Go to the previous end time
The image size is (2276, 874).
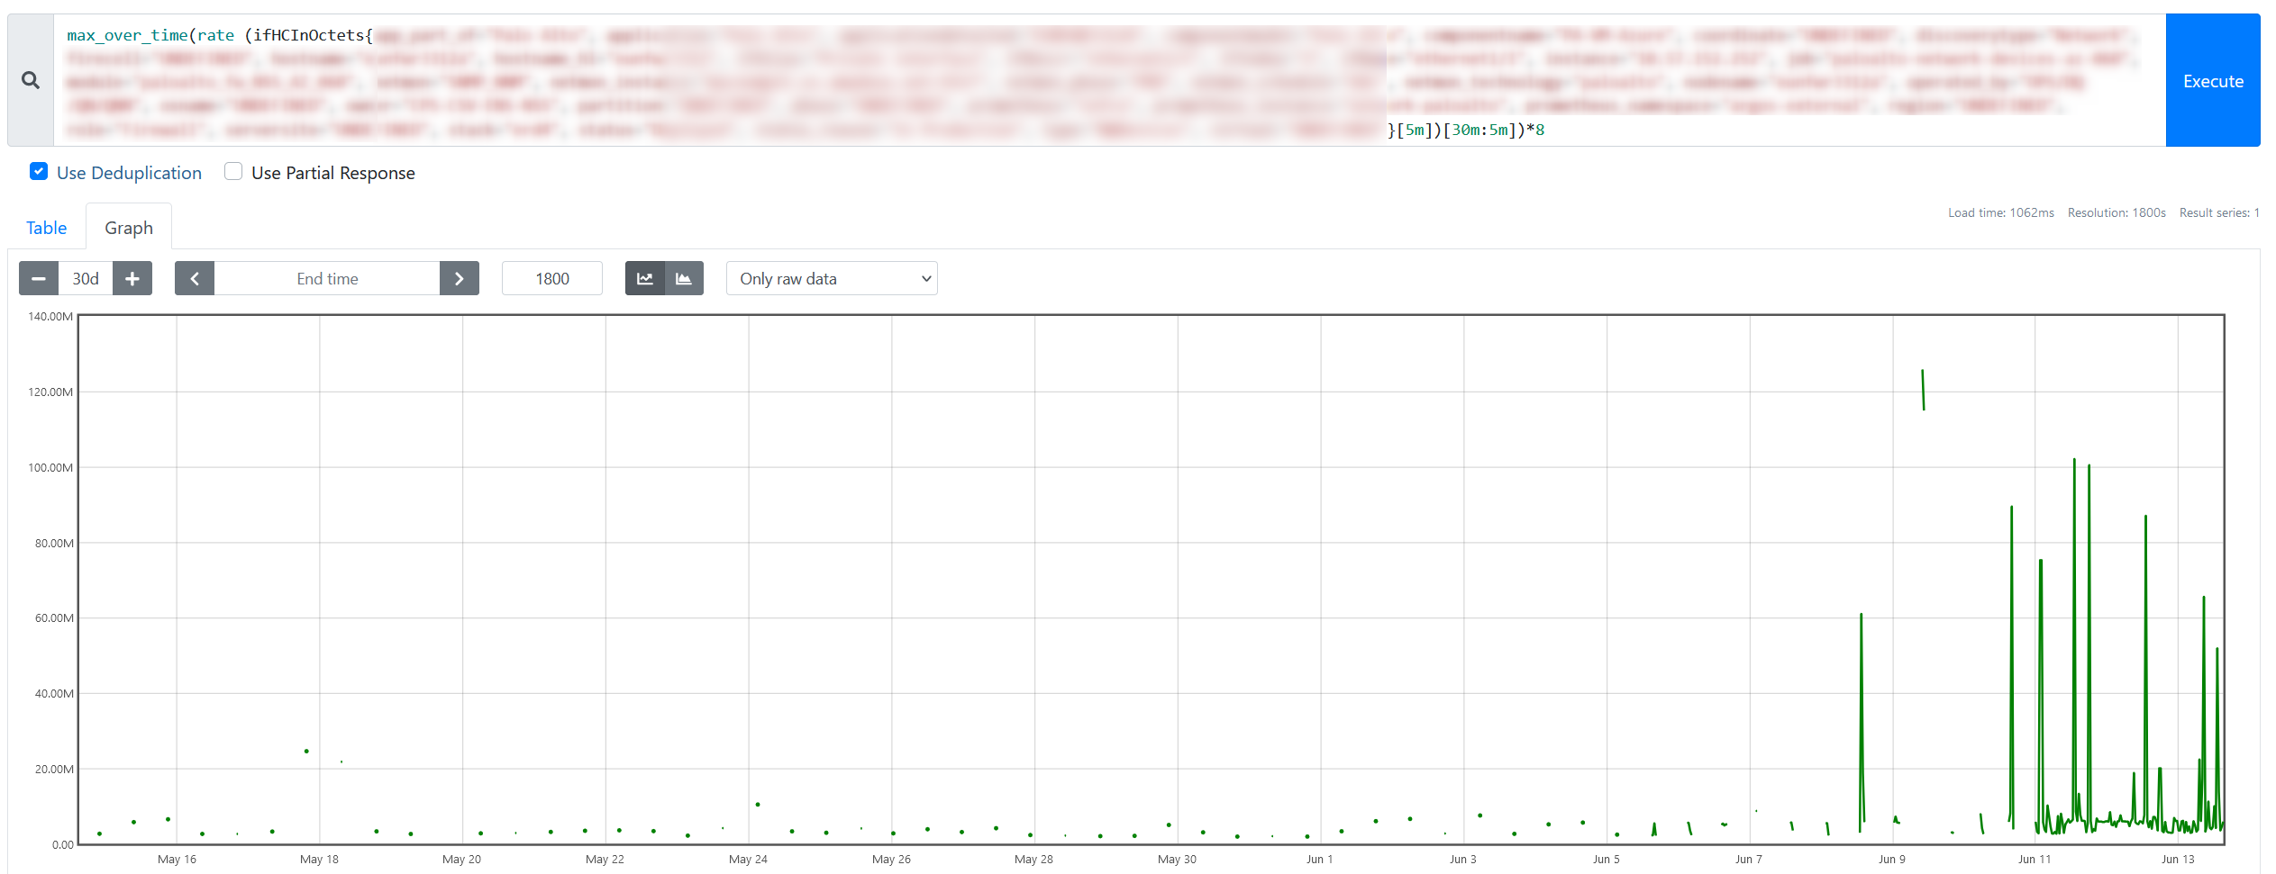coord(195,278)
